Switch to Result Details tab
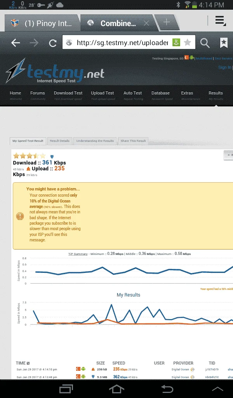Screen dimensions: 233x398 [x=59, y=141]
